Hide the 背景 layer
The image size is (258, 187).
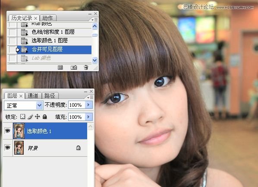pyautogui.click(x=7, y=148)
